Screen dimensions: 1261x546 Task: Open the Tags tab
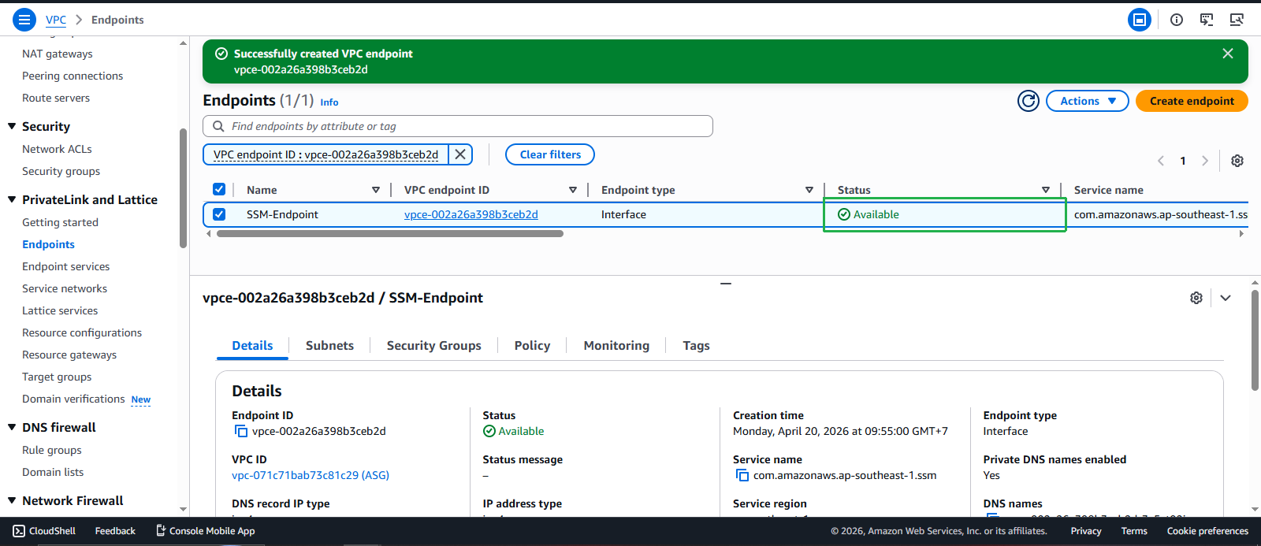click(696, 345)
